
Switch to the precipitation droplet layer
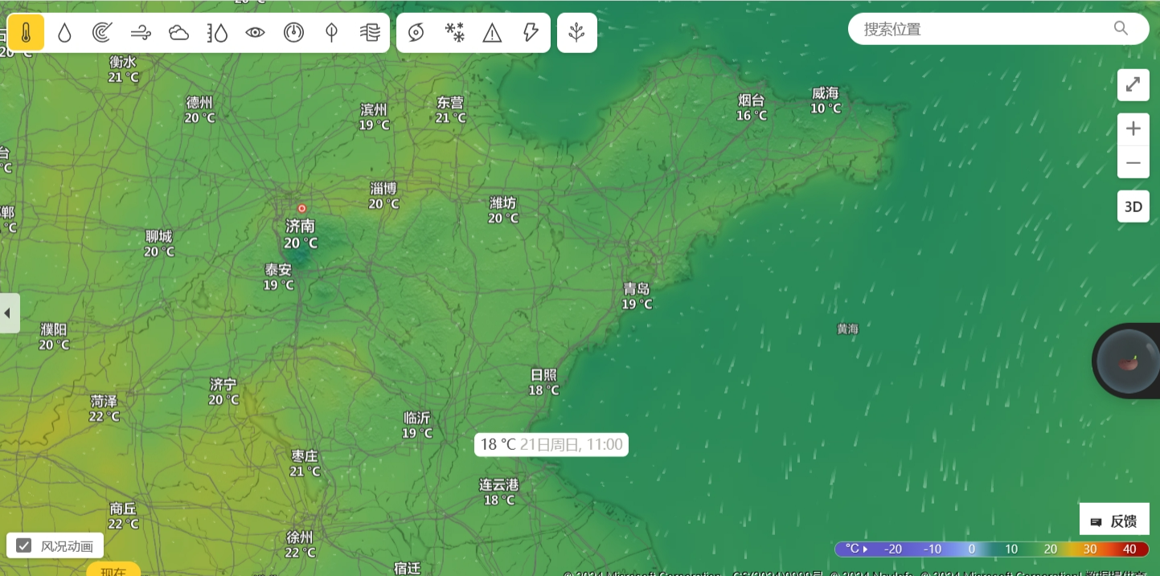tap(64, 33)
